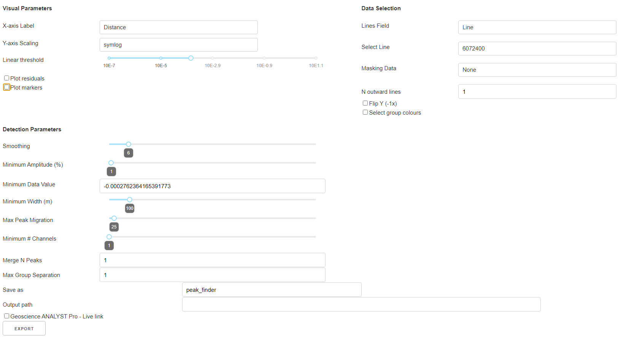Set Linear threshold to 10E-0.9 tick
This screenshot has width=629, height=337.
point(264,58)
